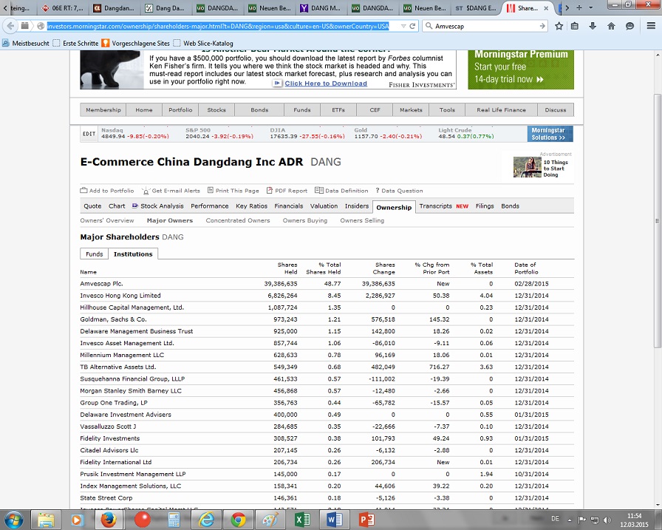This screenshot has height=530, width=662.
Task: Launch Excel from the taskbar
Action: click(x=302, y=519)
